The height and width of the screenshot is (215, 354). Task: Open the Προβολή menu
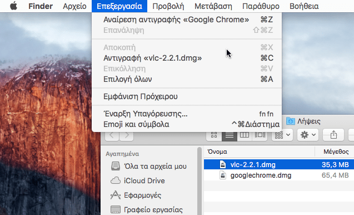168,6
